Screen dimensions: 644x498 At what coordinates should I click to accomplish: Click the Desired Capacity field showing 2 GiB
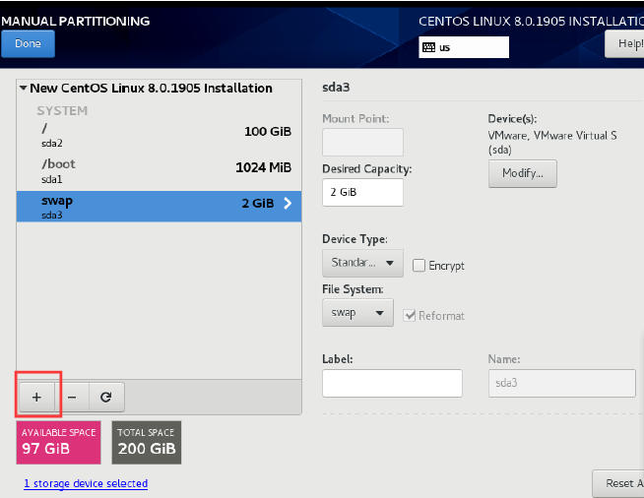(362, 192)
